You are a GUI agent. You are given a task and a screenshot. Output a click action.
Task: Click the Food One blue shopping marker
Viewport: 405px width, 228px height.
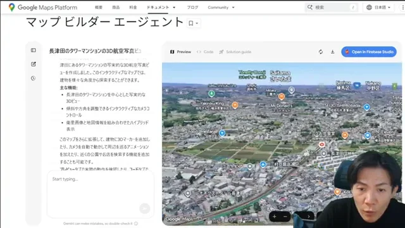click(x=222, y=133)
